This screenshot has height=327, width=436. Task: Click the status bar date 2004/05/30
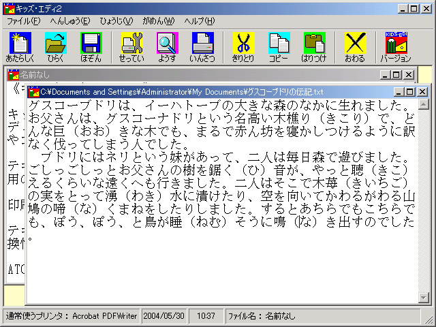[164, 316]
